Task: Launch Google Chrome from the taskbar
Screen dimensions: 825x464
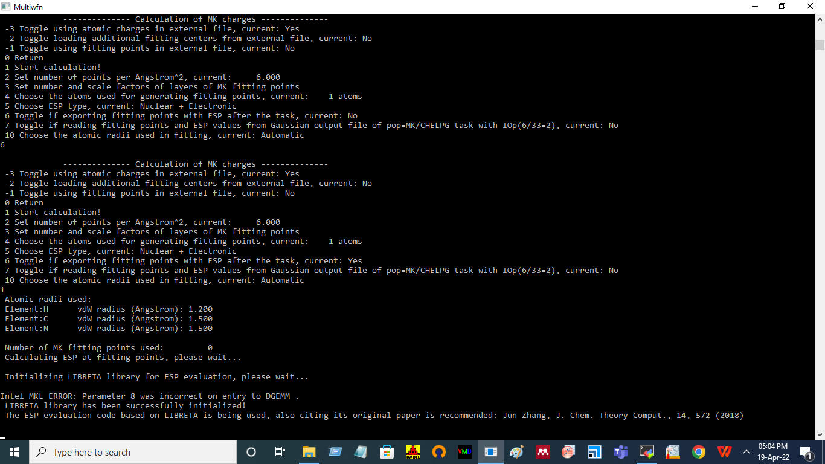Action: coord(699,452)
